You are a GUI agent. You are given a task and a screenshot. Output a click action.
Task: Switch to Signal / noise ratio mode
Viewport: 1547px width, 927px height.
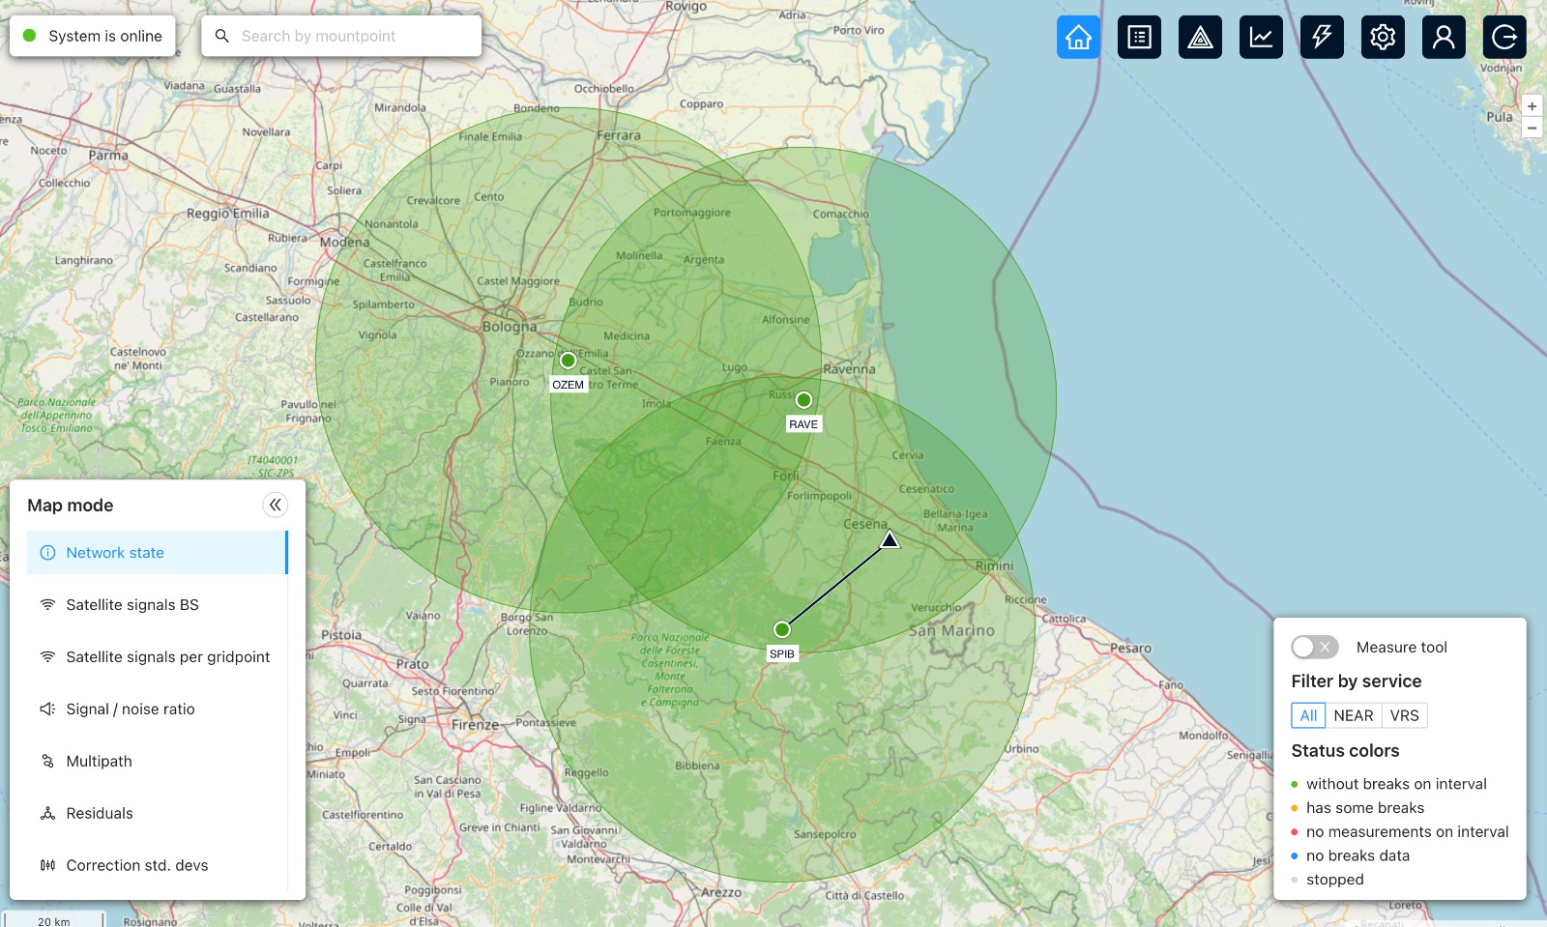(x=131, y=710)
